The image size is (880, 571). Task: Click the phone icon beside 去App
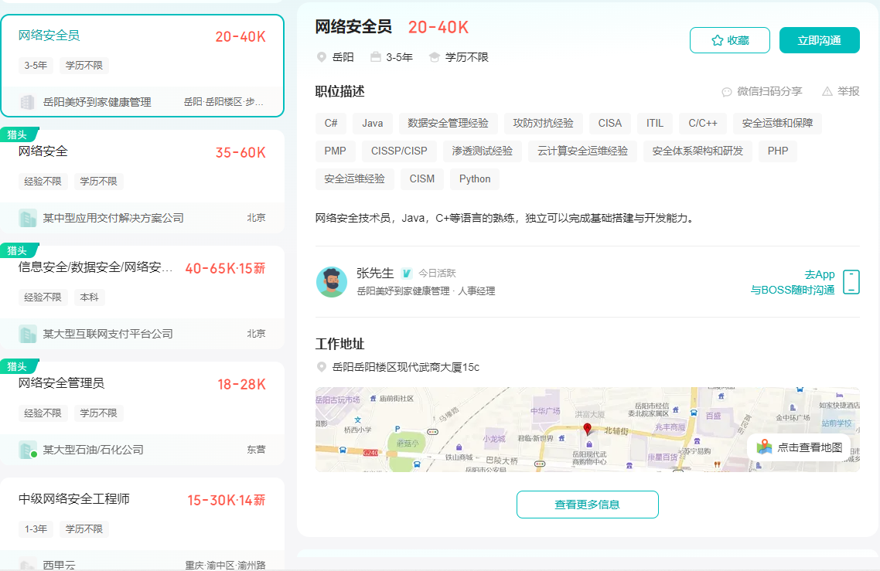point(851,281)
